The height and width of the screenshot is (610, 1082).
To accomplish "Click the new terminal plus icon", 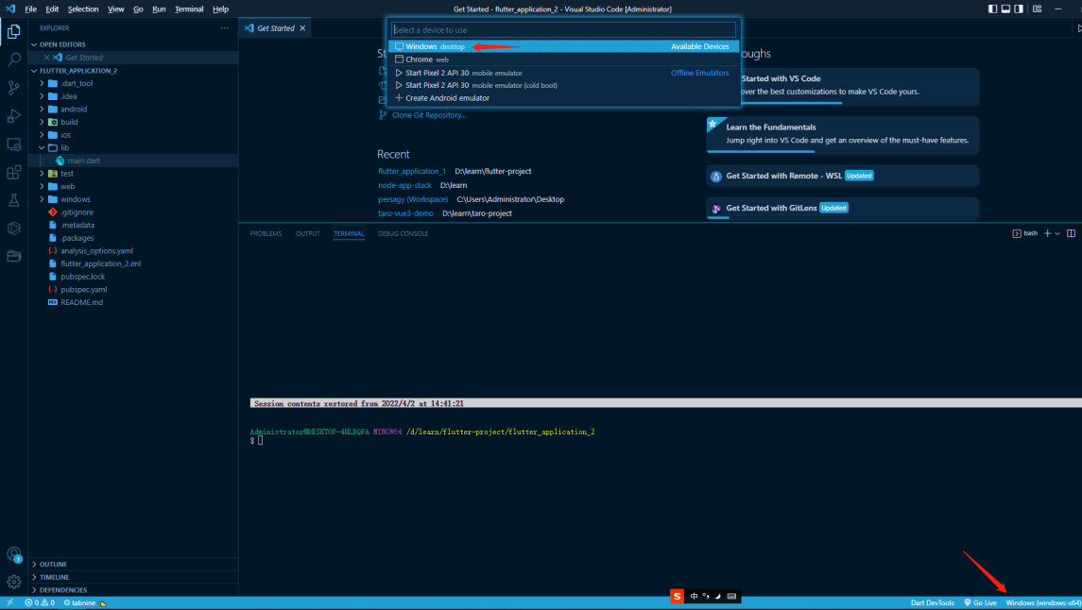I will tap(1047, 233).
